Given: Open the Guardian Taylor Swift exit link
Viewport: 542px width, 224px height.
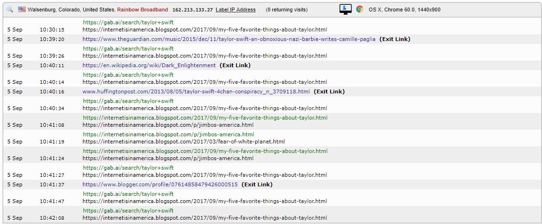Looking at the screenshot, I should coord(229,39).
